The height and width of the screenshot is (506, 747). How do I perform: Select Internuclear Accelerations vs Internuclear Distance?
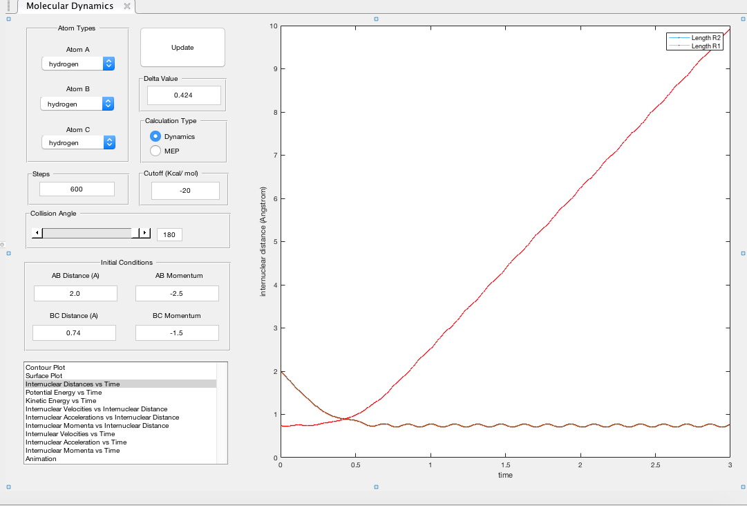click(x=120, y=418)
